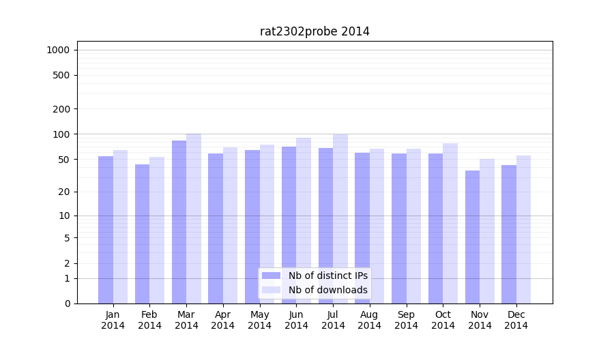Click the Nb of distinct IPs legend label
The width and height of the screenshot is (614, 341).
(327, 276)
